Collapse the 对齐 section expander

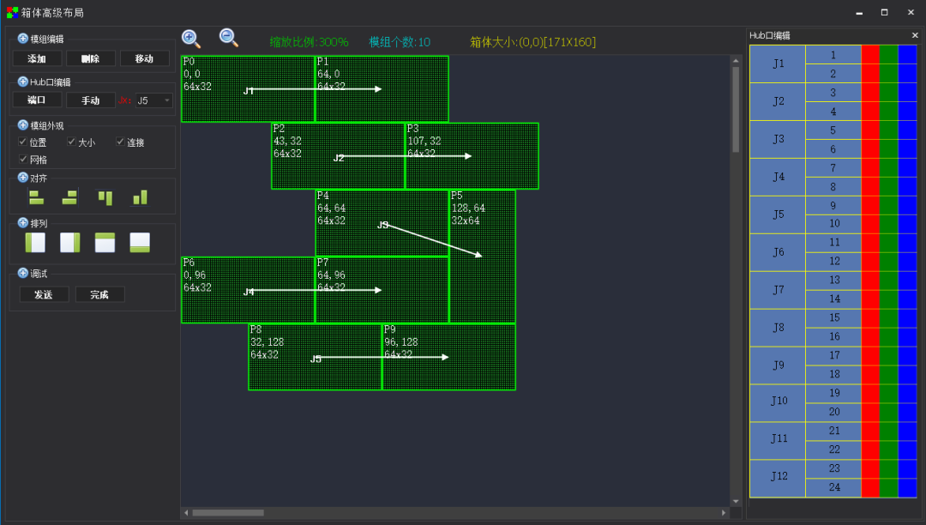point(22,178)
